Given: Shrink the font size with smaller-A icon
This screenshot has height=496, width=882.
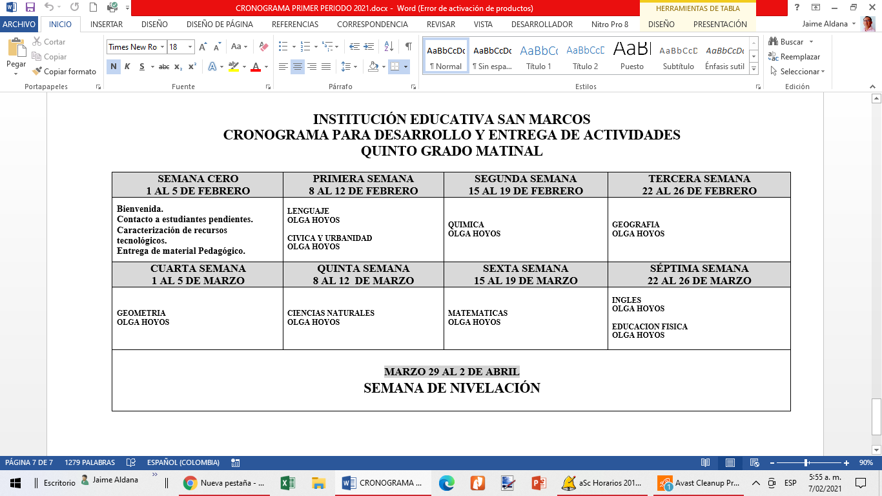Looking at the screenshot, I should (x=218, y=46).
